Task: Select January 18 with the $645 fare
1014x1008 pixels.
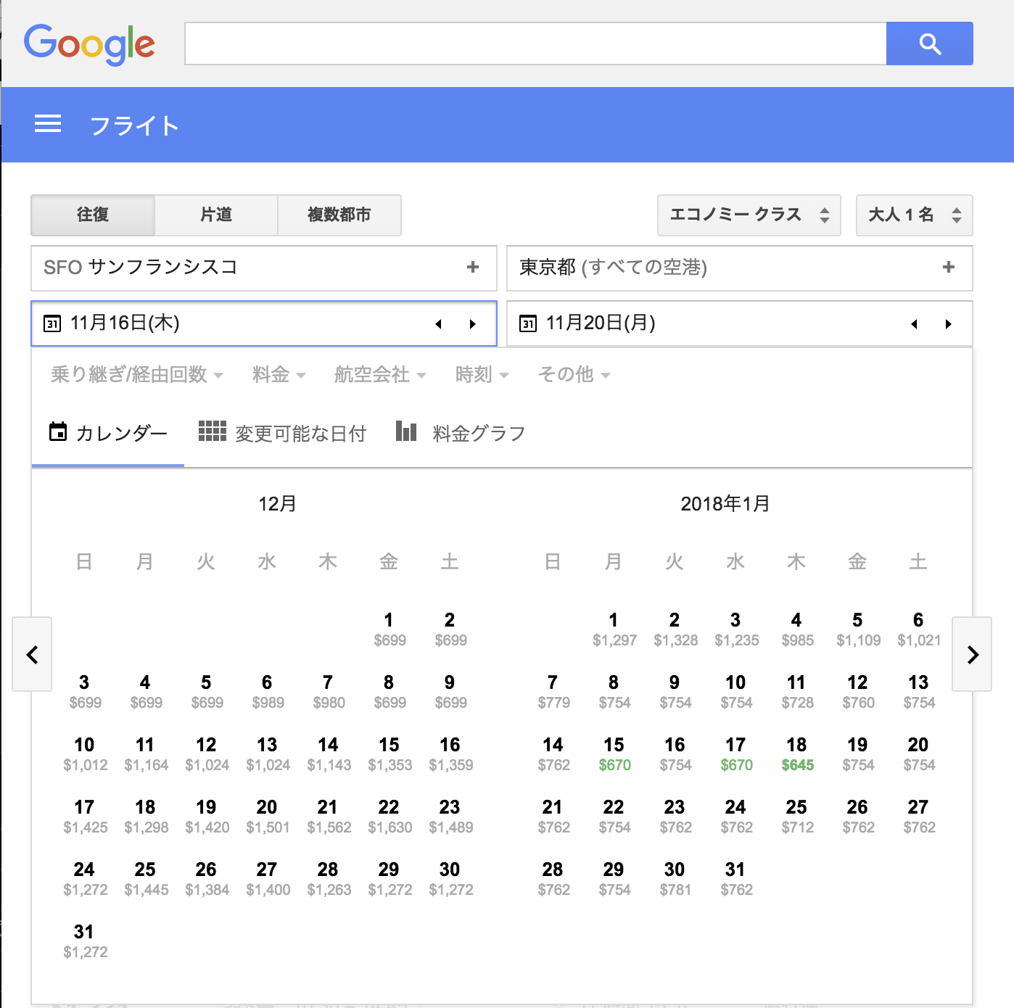Action: pyautogui.click(x=796, y=753)
